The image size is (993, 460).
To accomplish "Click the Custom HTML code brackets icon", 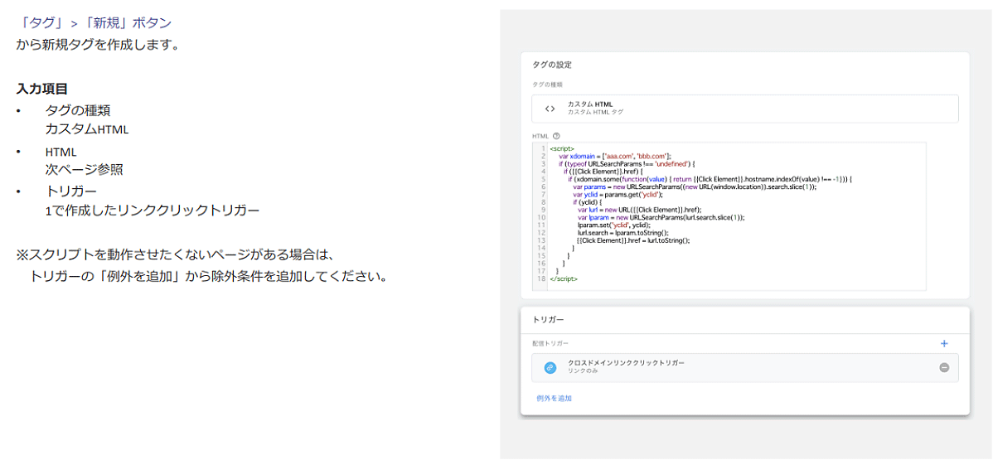I will pyautogui.click(x=550, y=109).
